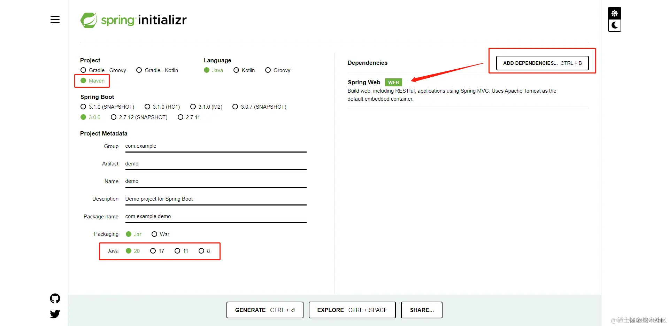
Task: Click the Artifact input field
Action: (216, 164)
